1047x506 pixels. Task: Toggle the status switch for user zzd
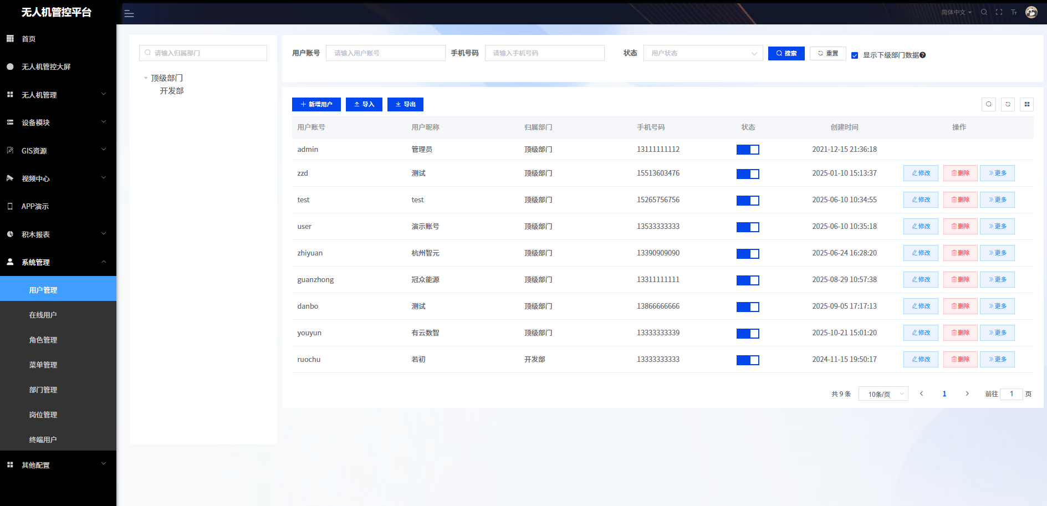pos(748,174)
